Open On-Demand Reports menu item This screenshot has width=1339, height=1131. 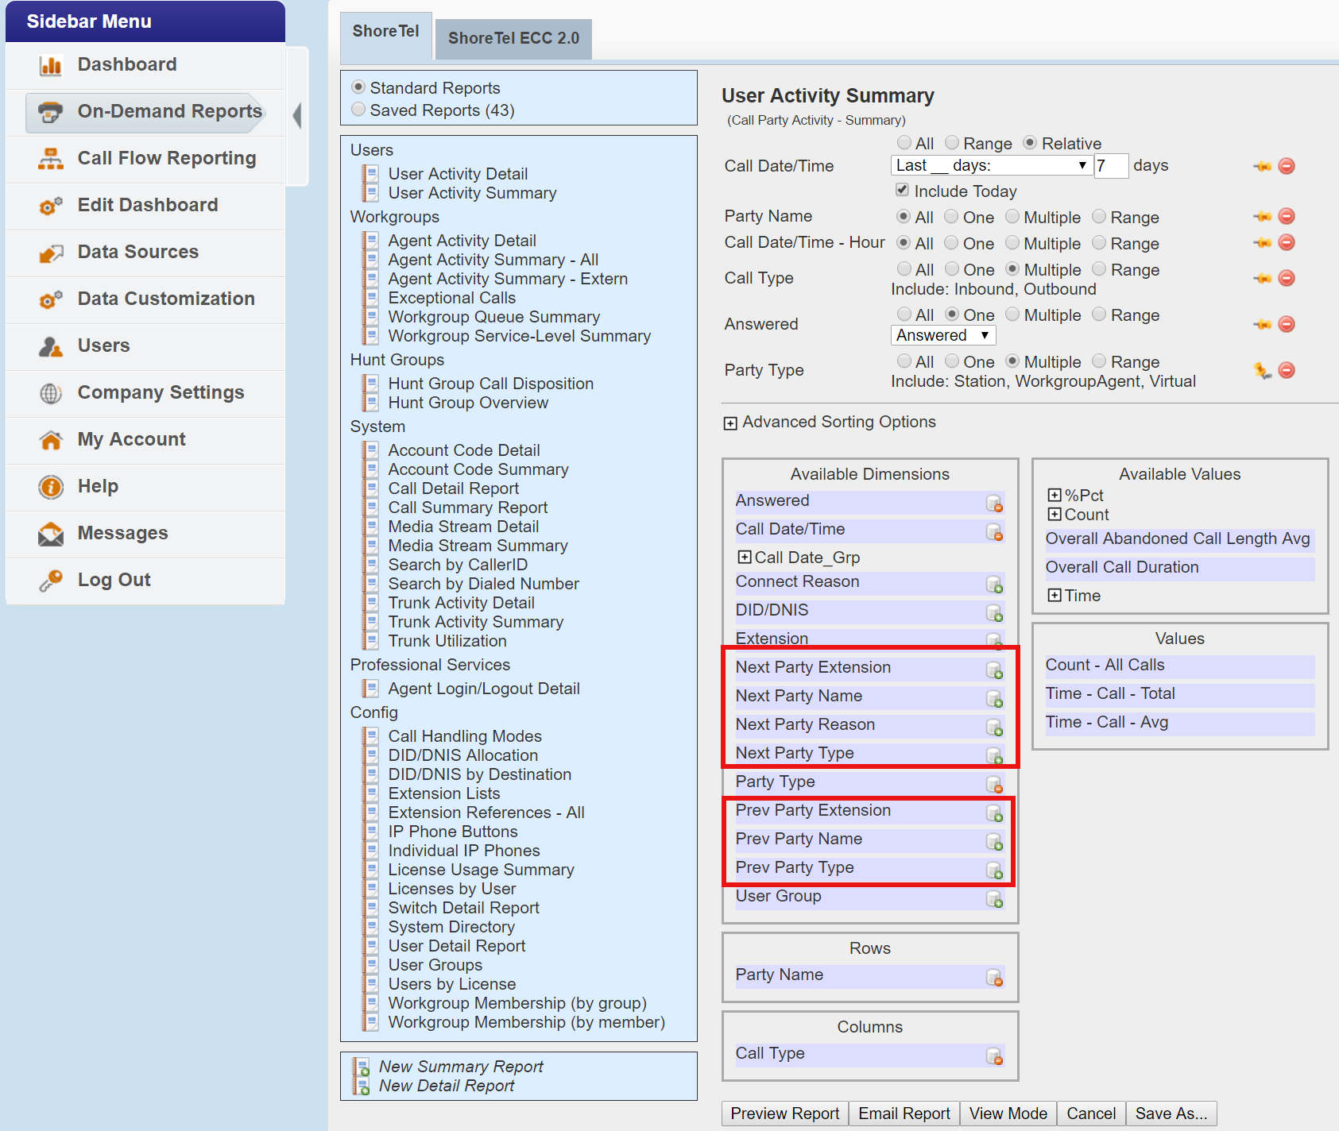pyautogui.click(x=168, y=111)
